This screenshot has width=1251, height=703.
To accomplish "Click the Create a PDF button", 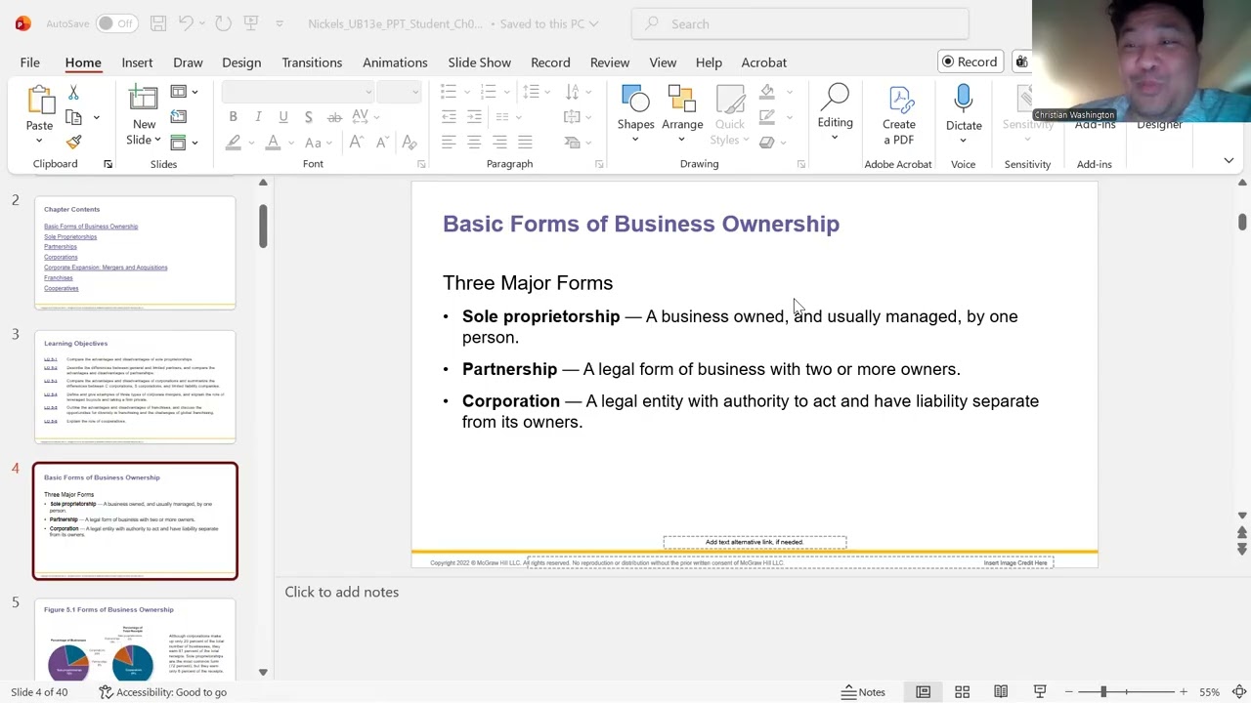I will pos(899,115).
